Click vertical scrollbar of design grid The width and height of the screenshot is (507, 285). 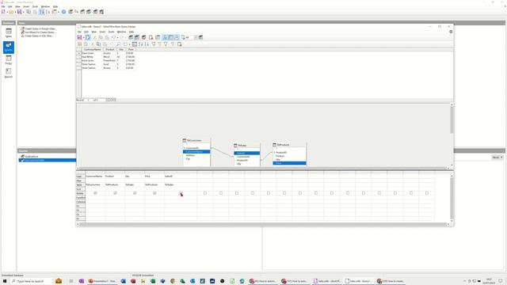452,197
